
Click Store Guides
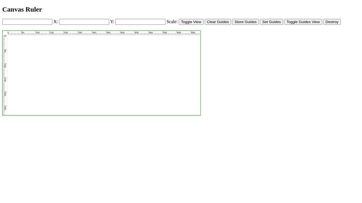245,22
